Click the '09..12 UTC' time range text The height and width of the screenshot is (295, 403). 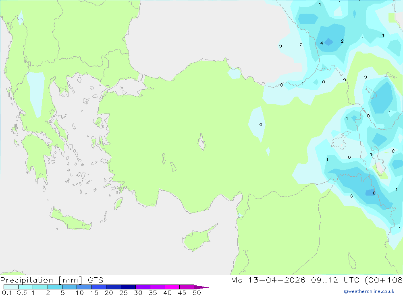point(335,280)
